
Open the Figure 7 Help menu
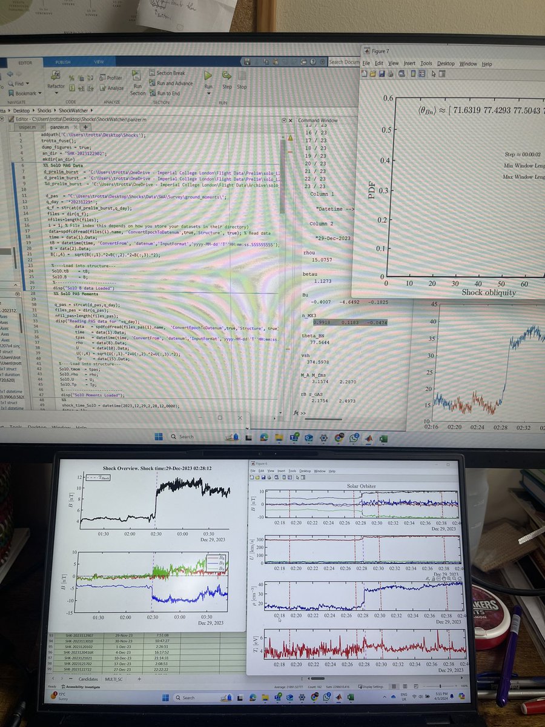click(486, 64)
